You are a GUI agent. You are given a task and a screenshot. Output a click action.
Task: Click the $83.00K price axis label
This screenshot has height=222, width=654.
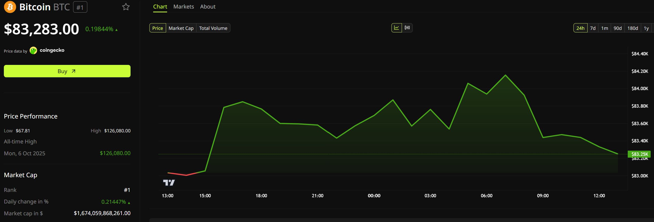click(640, 176)
